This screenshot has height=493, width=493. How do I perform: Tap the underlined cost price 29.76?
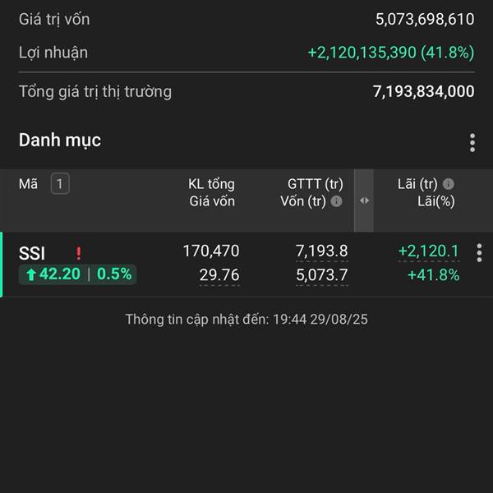pyautogui.click(x=219, y=275)
